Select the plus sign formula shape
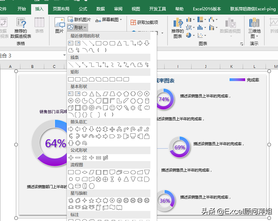Image resolution: width=278 pixels, height=221 pixels. (71, 158)
